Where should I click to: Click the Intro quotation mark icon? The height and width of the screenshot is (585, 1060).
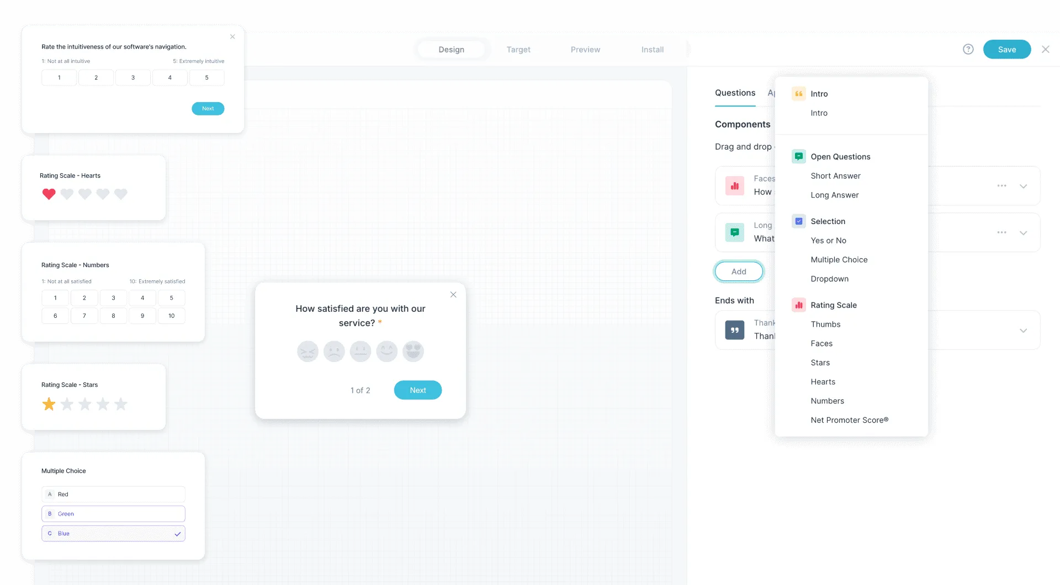(x=798, y=93)
